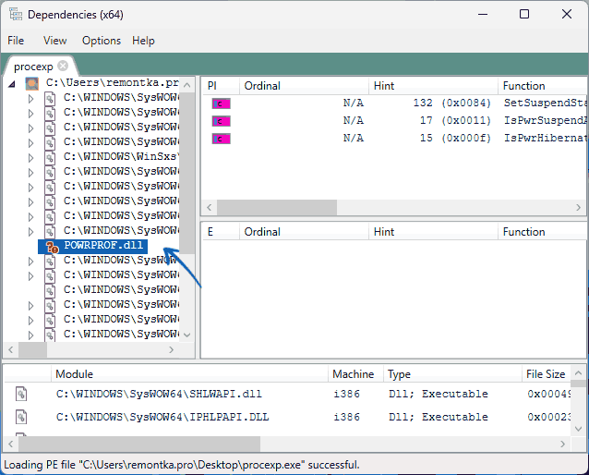
Task: Click the status bar loading PE file message
Action: [182, 465]
